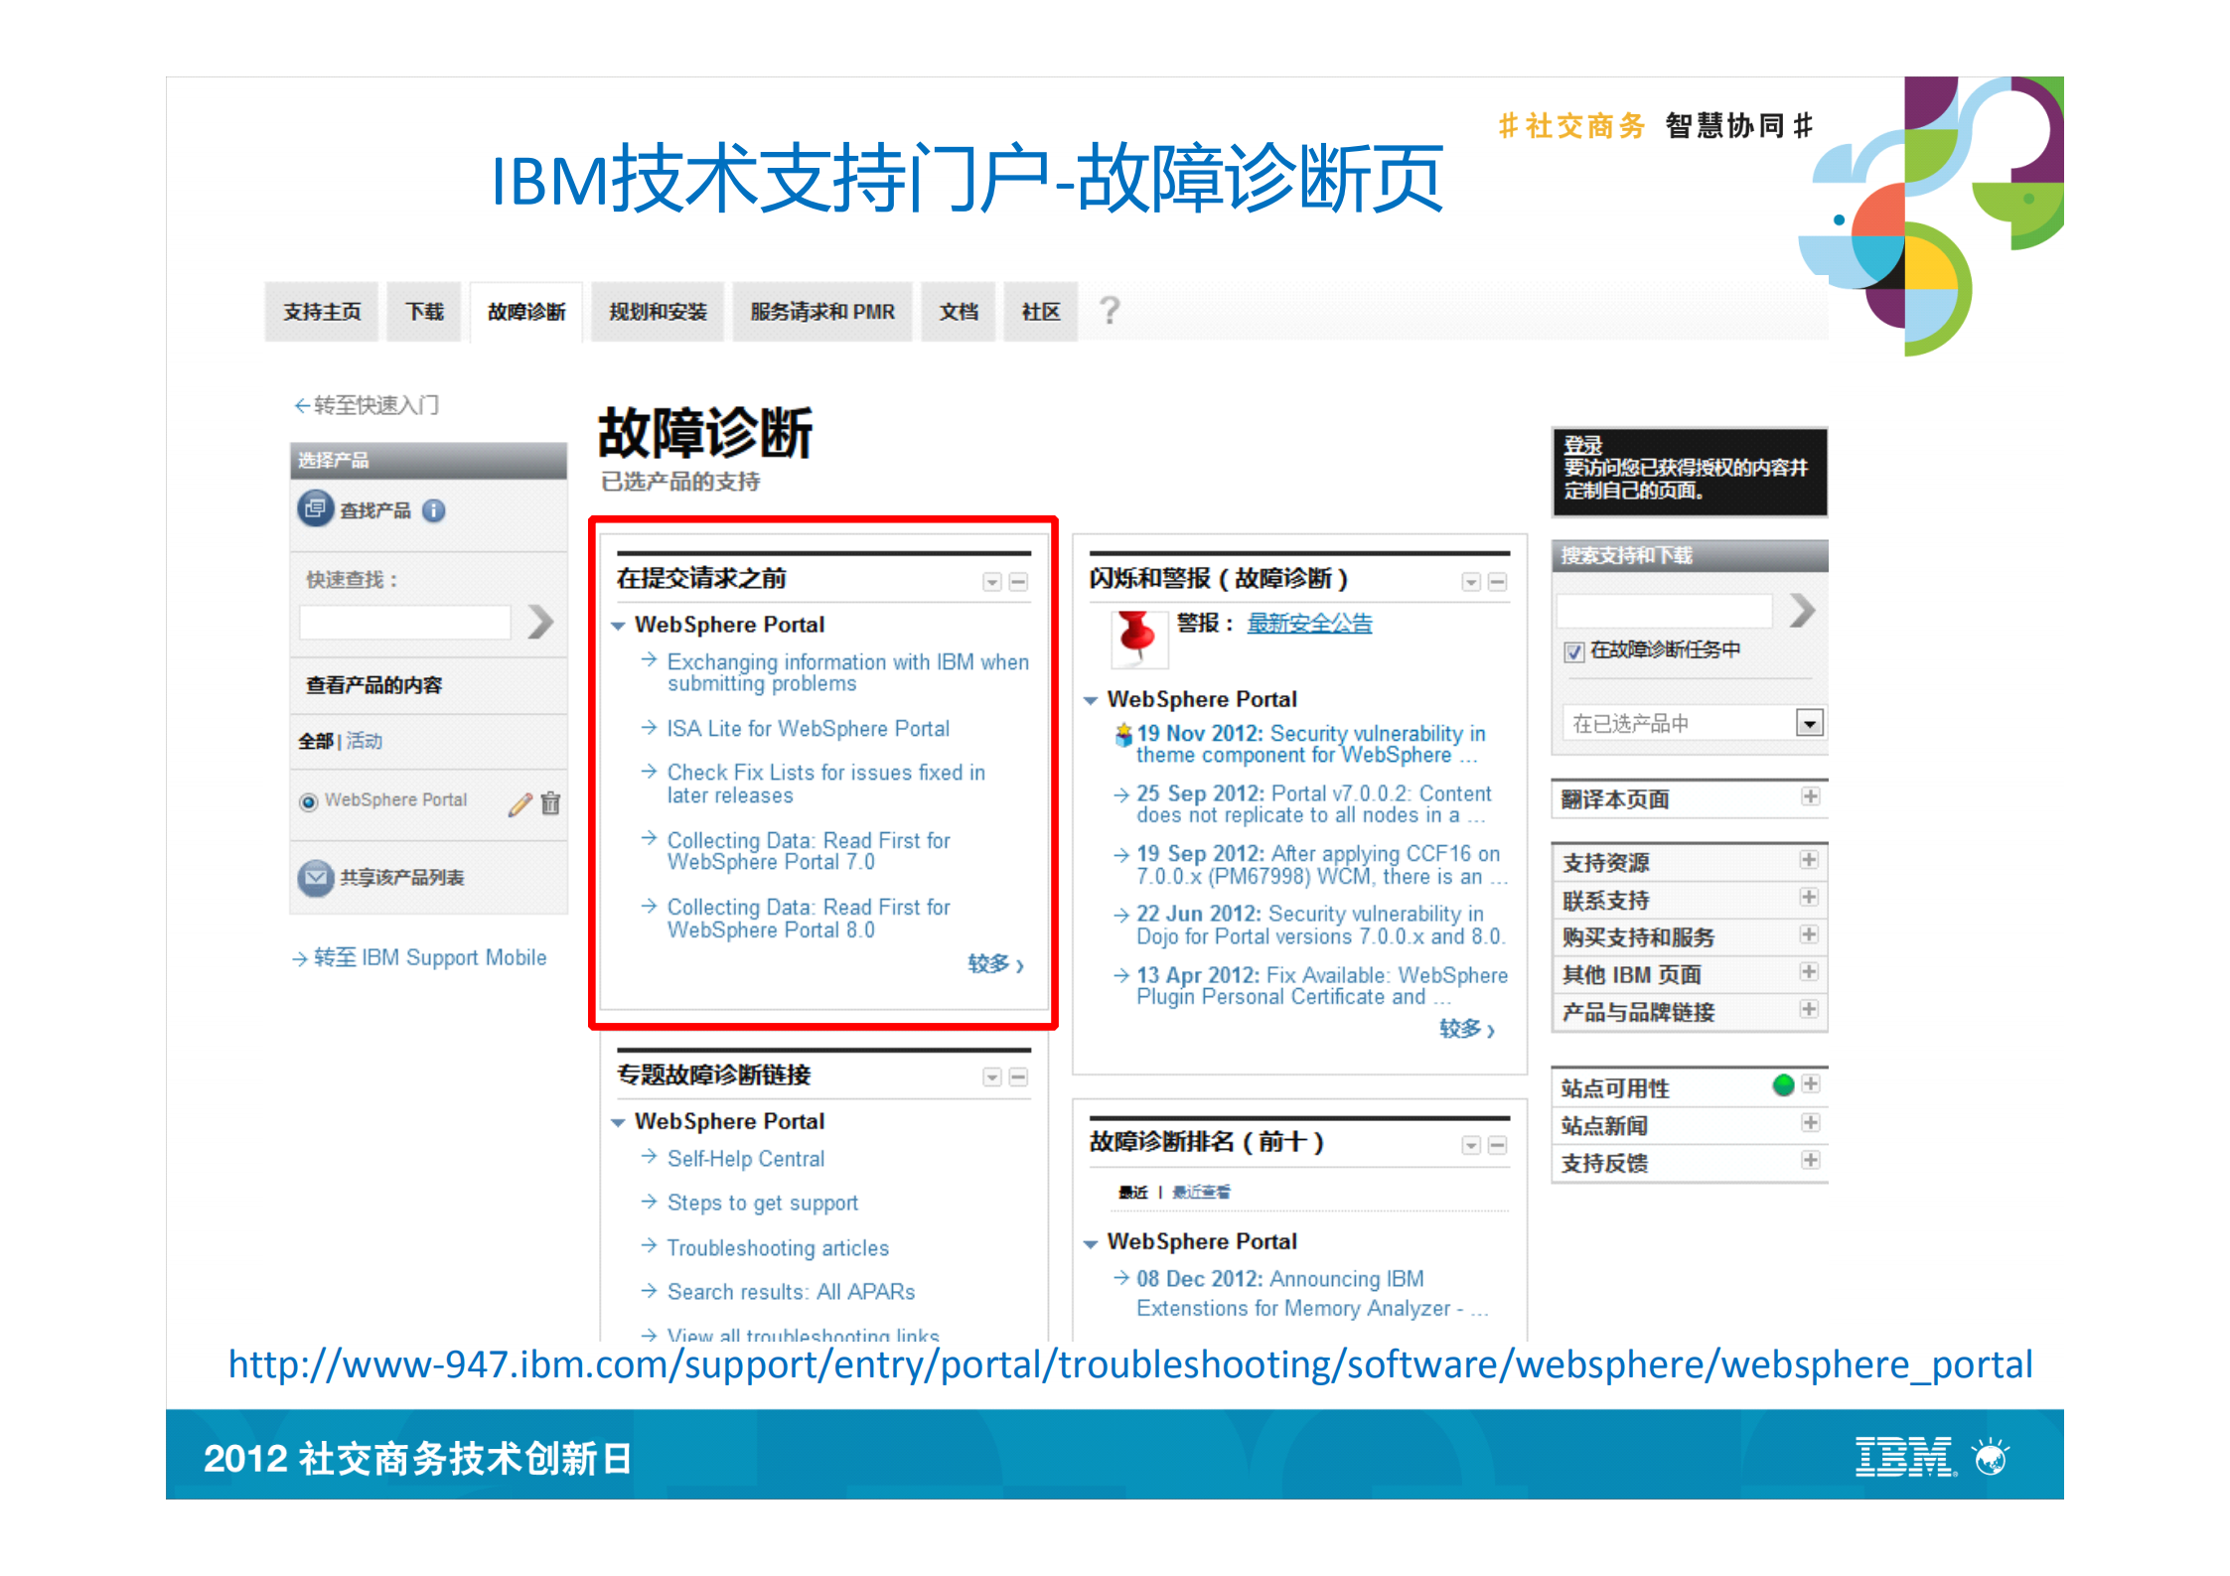Click the arrow next to 快速查找 field
The height and width of the screenshot is (1576, 2230).
(x=540, y=621)
